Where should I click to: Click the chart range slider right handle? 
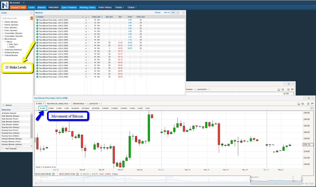[302, 179]
